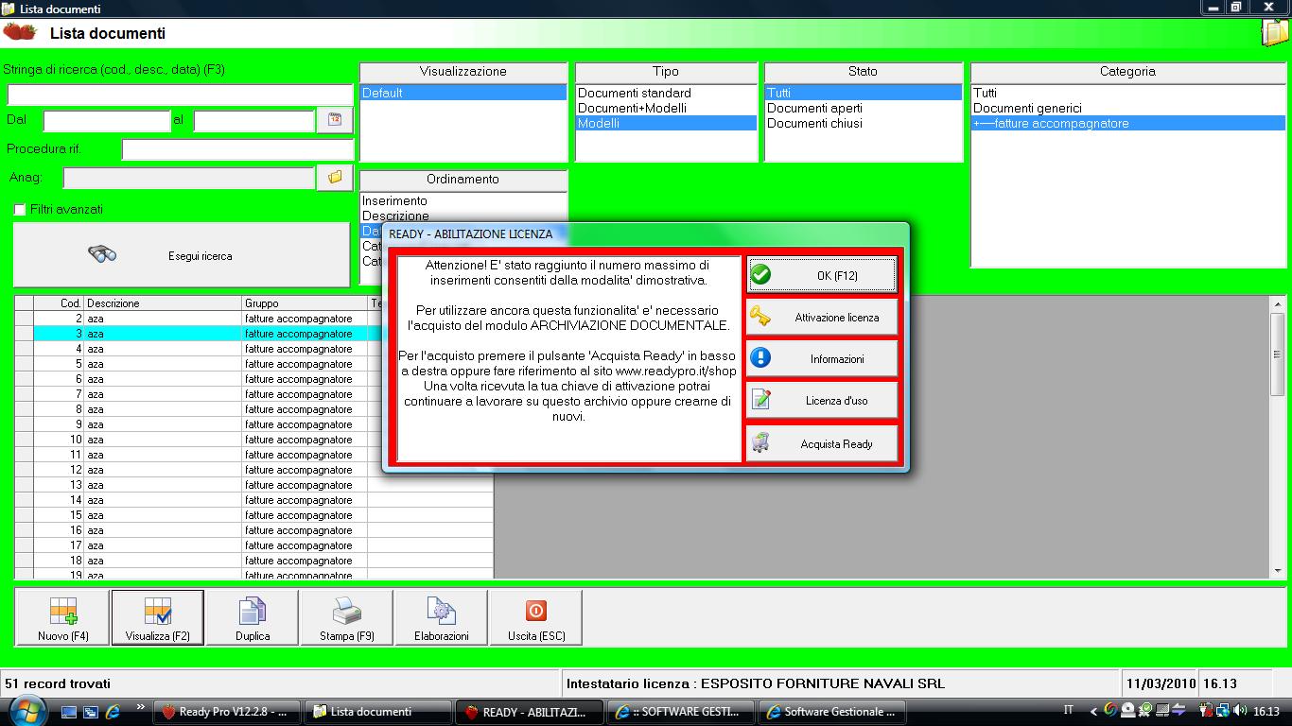
Task: Click the book icon in header corner
Action: 1276,33
